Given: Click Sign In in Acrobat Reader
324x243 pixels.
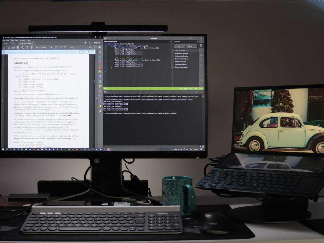Looking at the screenshot, I should coord(97,43).
